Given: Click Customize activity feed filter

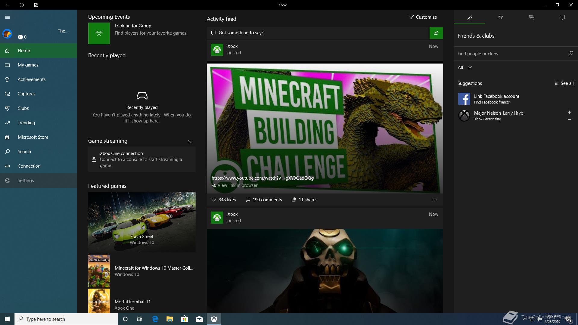Looking at the screenshot, I should point(423,17).
